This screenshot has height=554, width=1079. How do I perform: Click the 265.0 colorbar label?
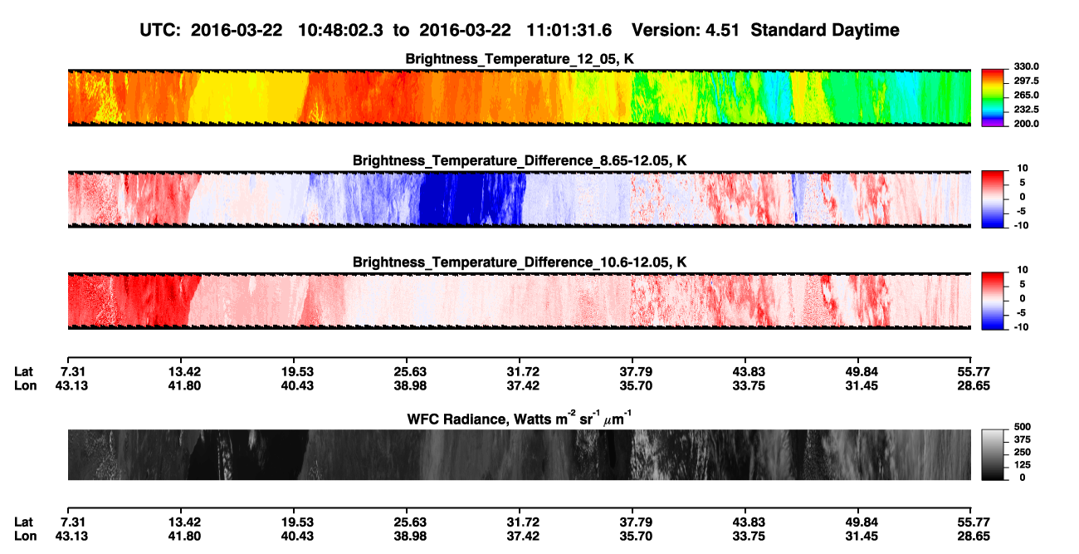(1024, 95)
